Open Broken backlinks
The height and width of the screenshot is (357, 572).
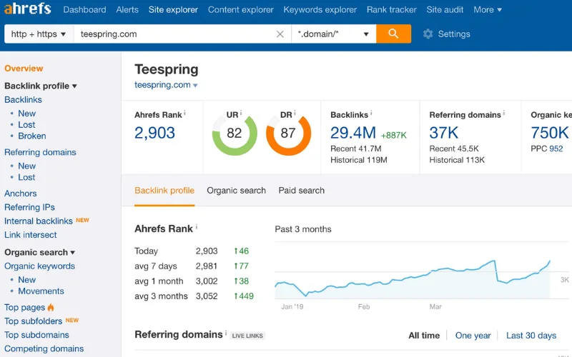32,136
